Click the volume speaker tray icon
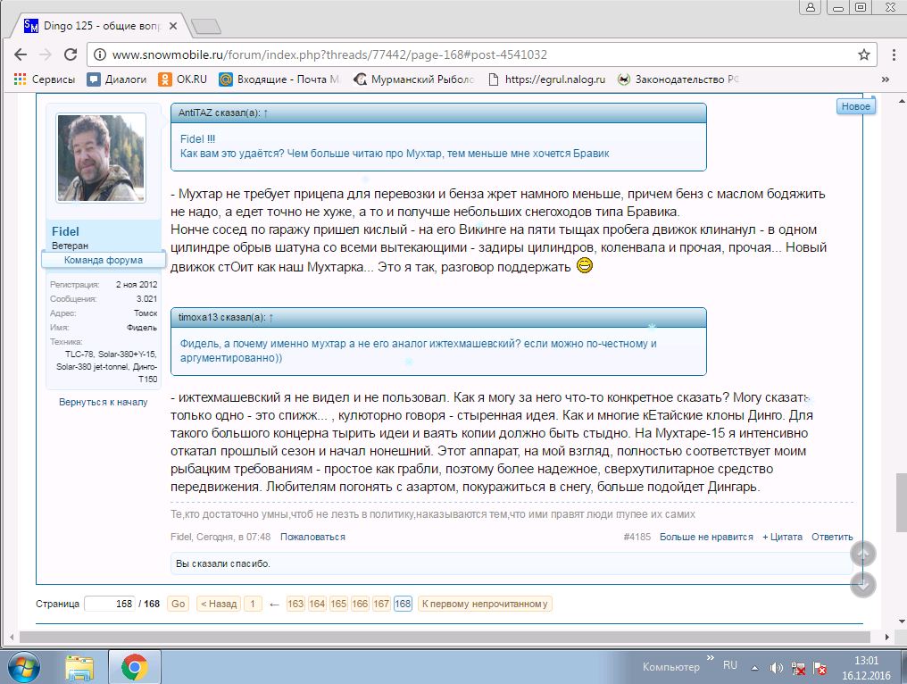 [776, 667]
